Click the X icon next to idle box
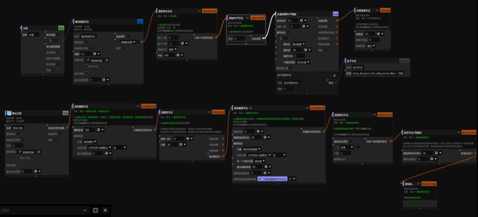The width and height of the screenshot is (478, 217). coord(105,210)
